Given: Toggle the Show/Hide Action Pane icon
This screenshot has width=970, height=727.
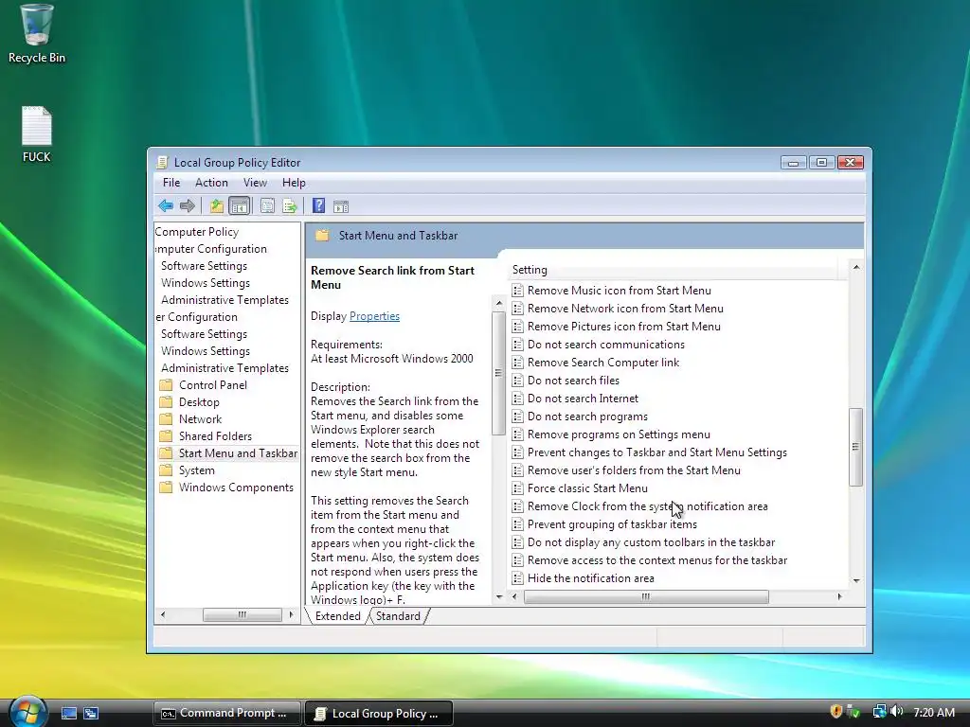Looking at the screenshot, I should 341,206.
